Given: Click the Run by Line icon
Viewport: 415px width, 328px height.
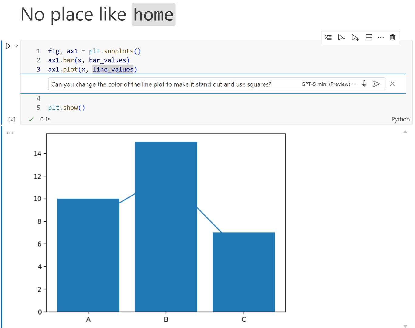Looking at the screenshot, I should point(328,37).
